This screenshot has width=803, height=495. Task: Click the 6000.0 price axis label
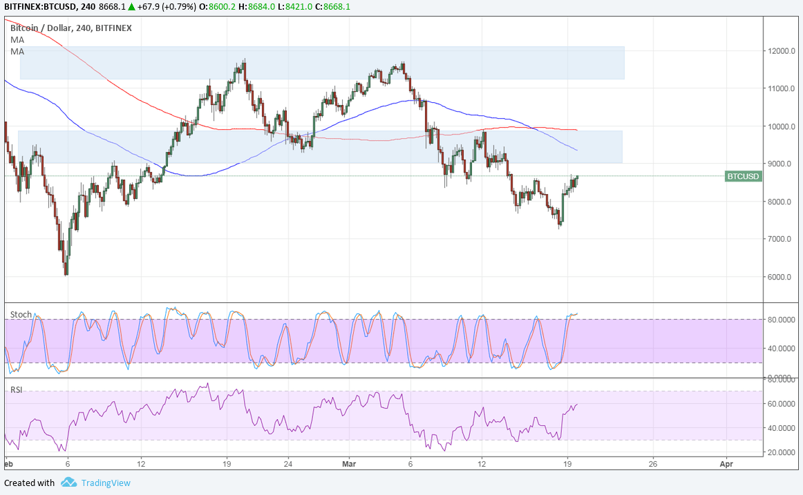[x=780, y=277]
